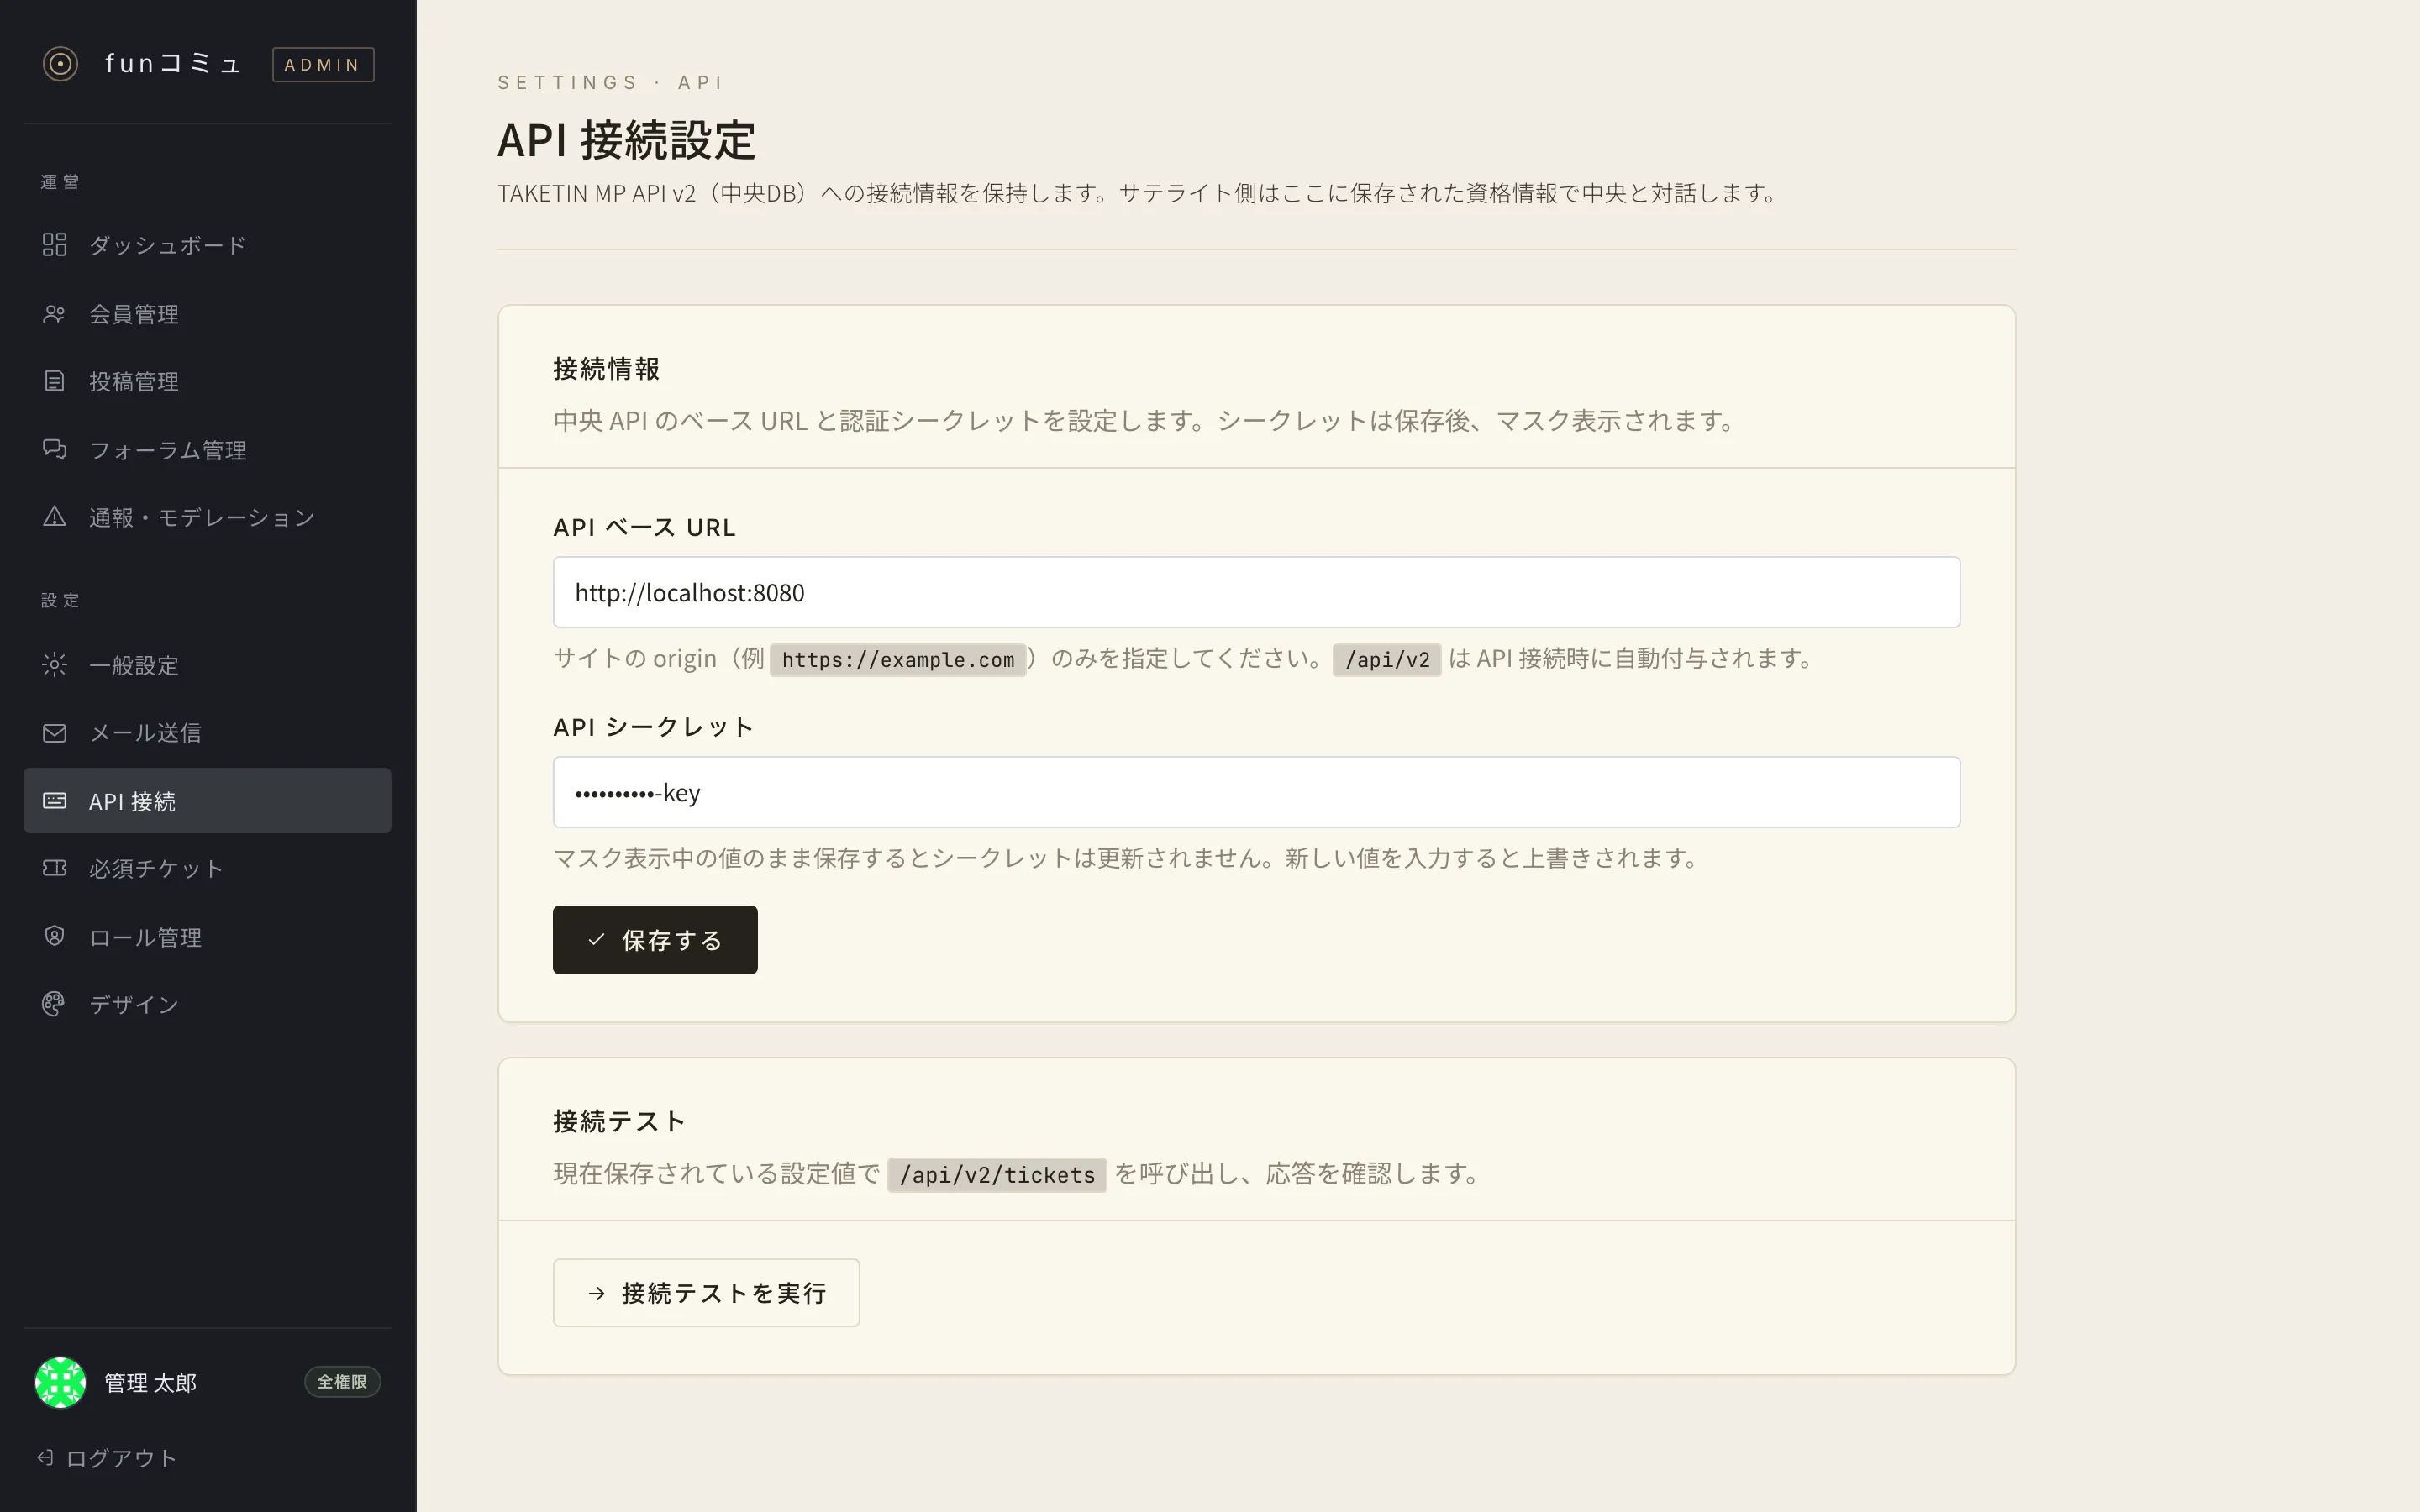Select the active API 接続 menu item
Viewport: 2420px width, 1512px height.
[x=207, y=801]
